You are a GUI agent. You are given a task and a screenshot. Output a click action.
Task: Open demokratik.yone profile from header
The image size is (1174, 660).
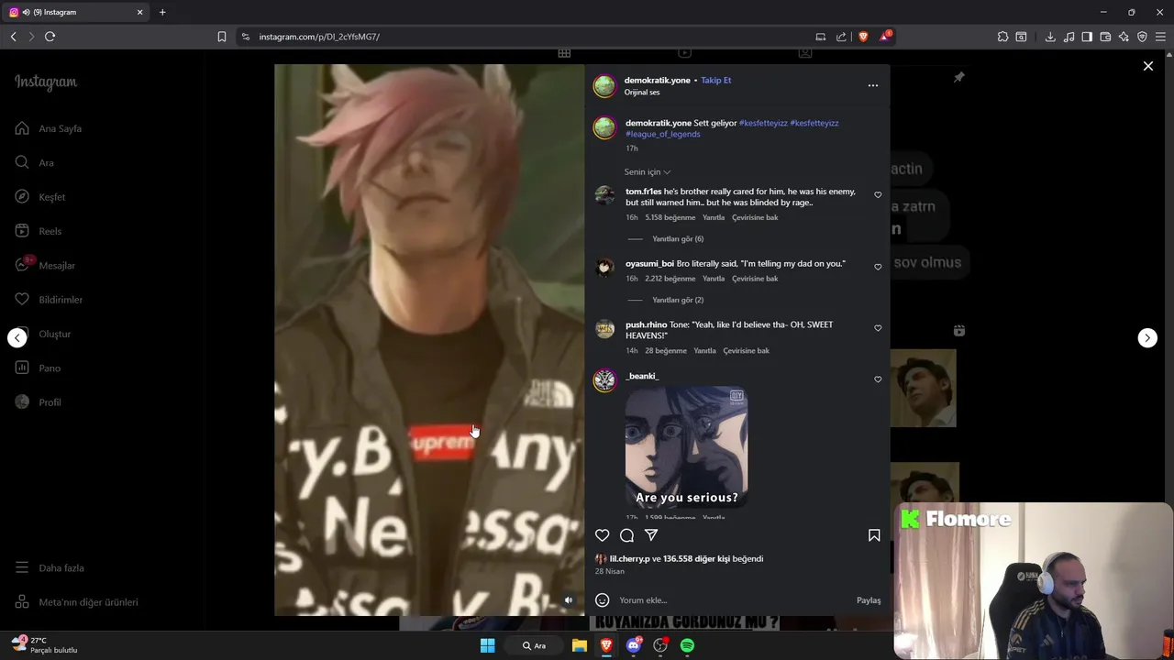coord(657,80)
